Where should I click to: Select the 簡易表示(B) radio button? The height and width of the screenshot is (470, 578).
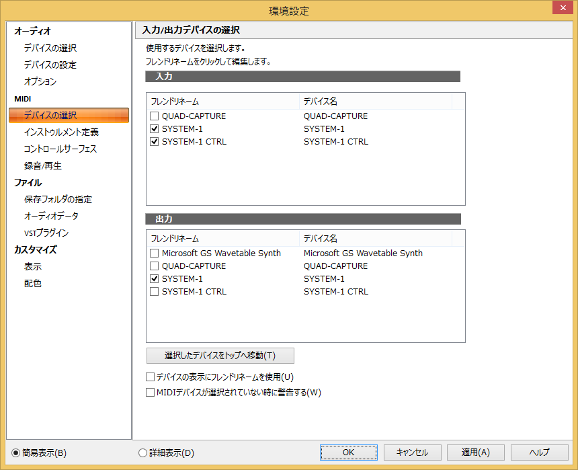(x=15, y=453)
